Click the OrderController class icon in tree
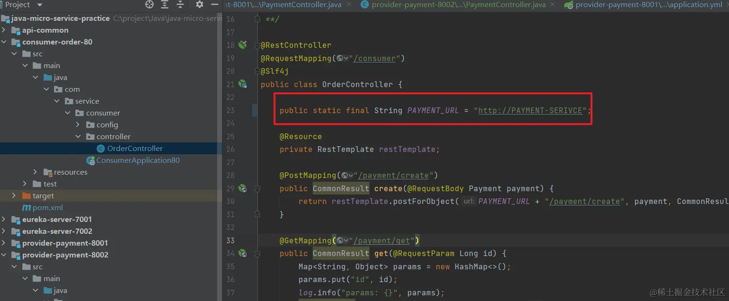The image size is (729, 301). [x=100, y=149]
